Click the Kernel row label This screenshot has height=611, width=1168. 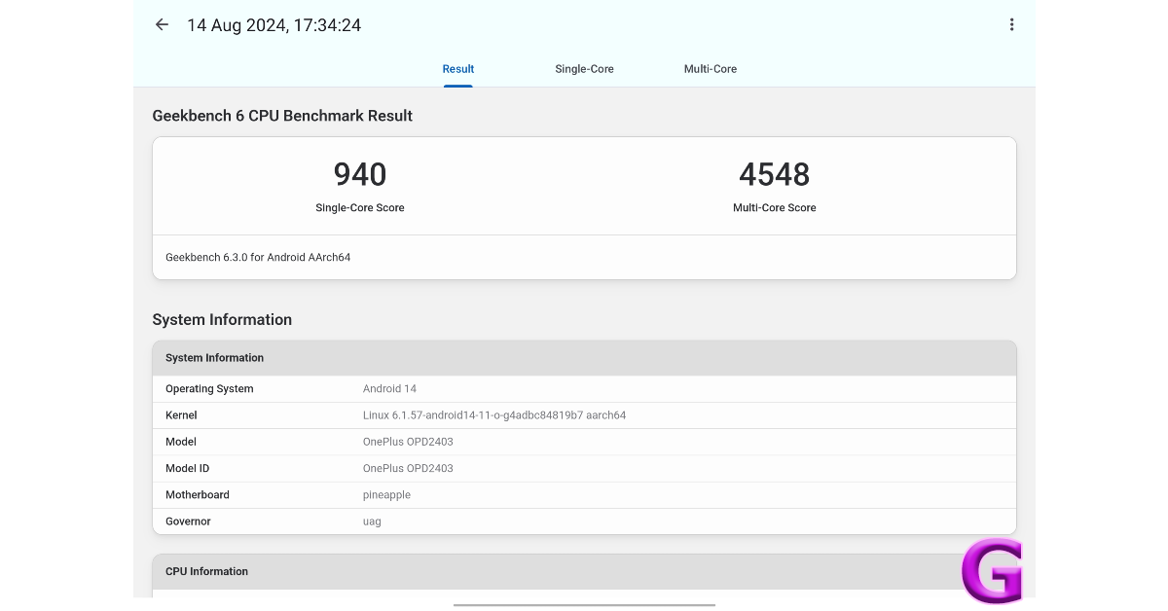coord(181,415)
